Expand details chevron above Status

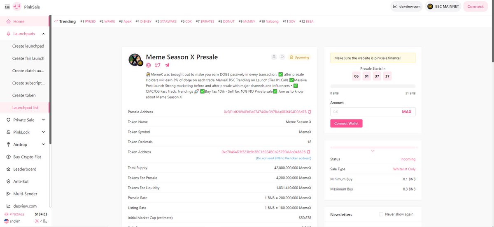(x=373, y=151)
